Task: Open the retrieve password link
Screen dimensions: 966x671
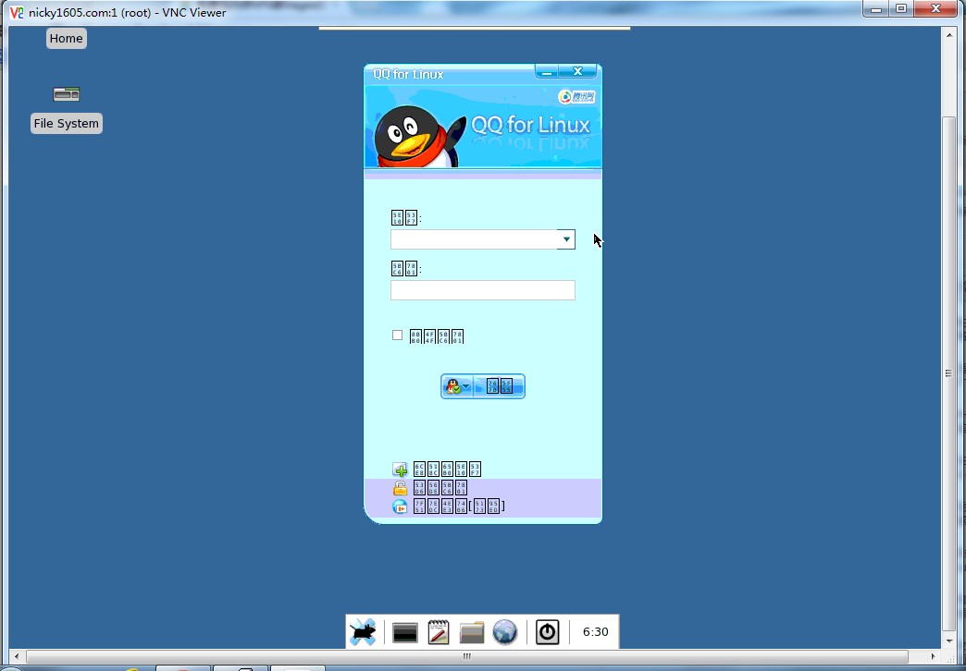Action: pos(440,488)
